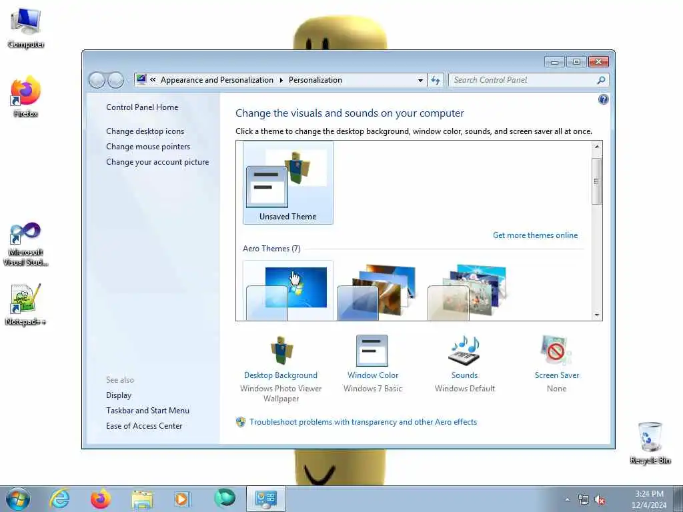Select the Characters Aero theme thumbnail

click(468, 291)
